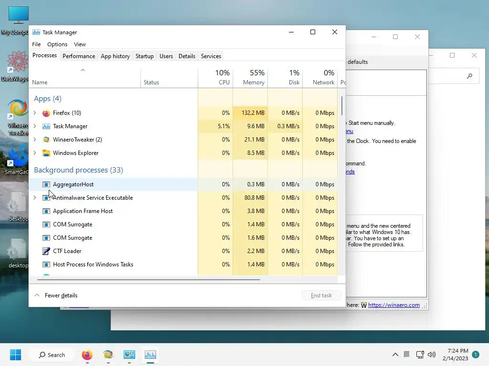Click the 132.2 MB Firefox memory cell

pyautogui.click(x=250, y=113)
